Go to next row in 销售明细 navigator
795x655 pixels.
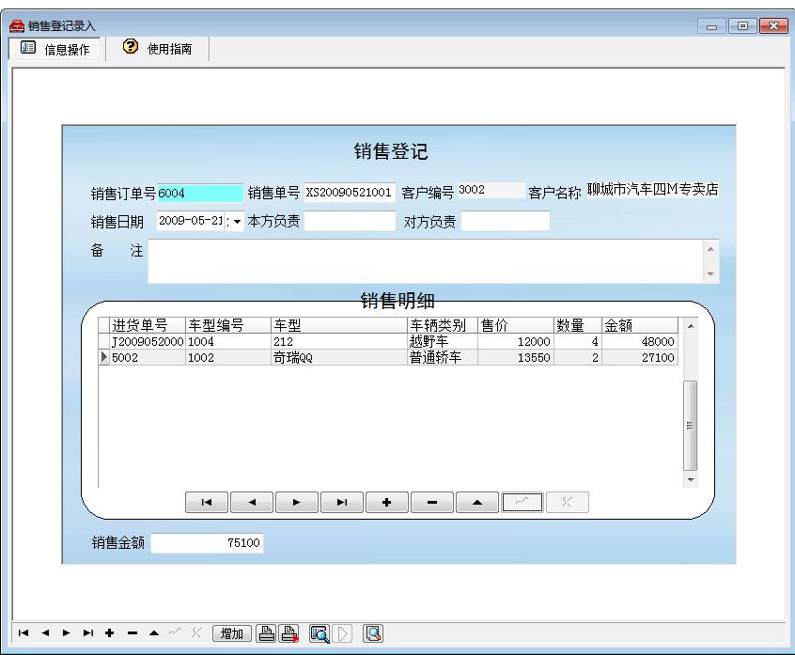click(x=297, y=503)
